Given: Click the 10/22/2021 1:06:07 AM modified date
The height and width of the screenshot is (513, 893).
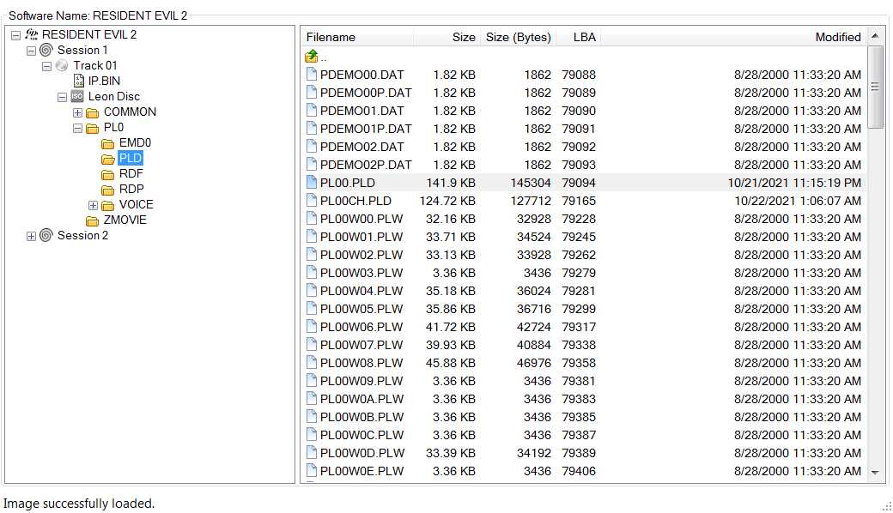Looking at the screenshot, I should [798, 201].
